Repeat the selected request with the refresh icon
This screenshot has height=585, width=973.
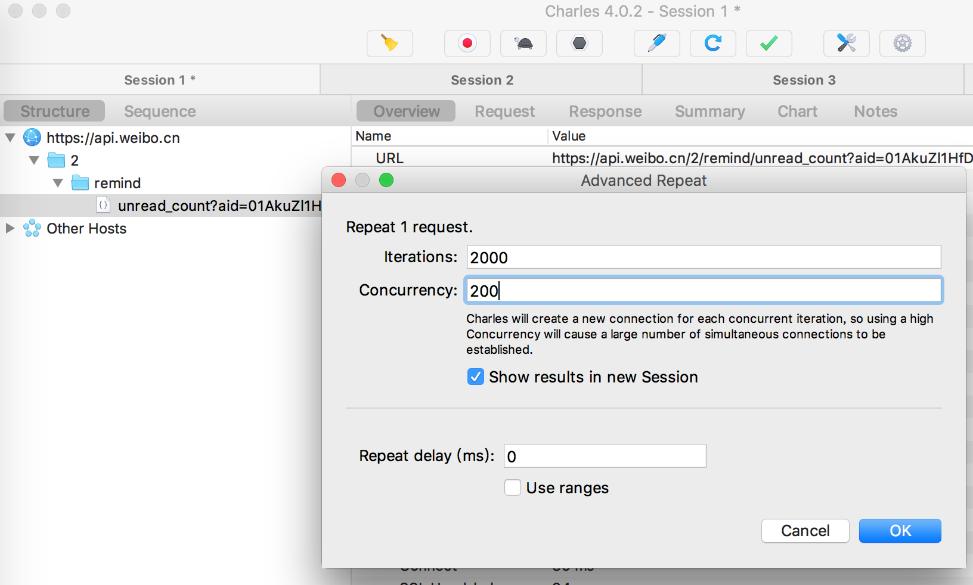pos(713,43)
